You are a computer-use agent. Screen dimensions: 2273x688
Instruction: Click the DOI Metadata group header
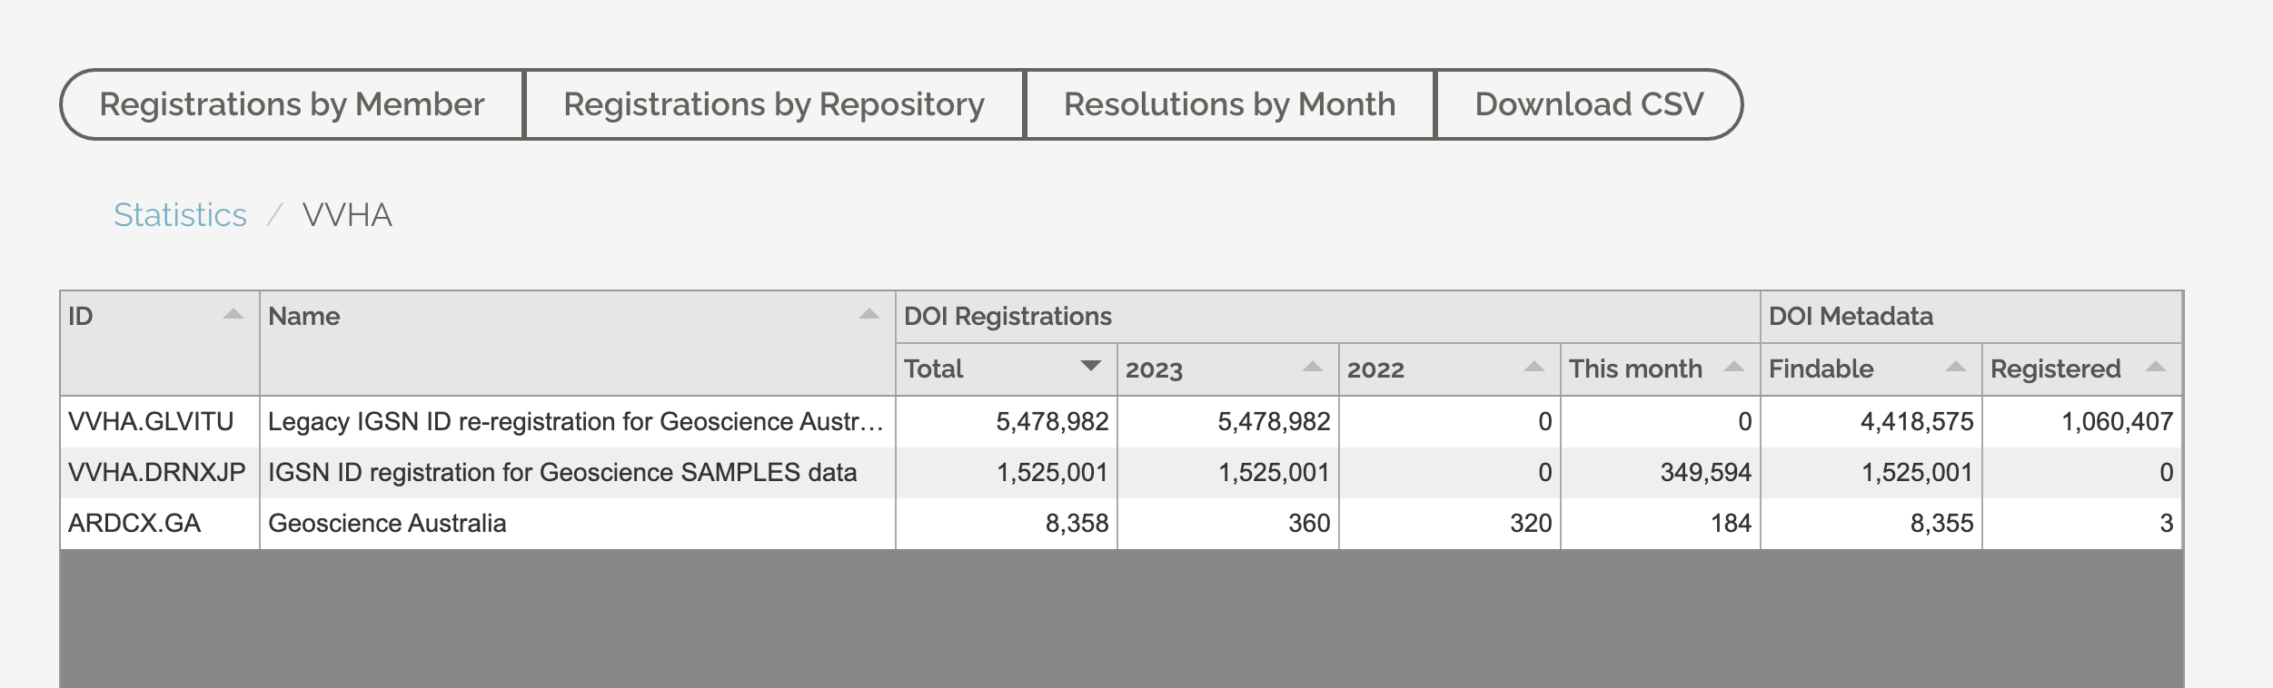tap(1851, 316)
